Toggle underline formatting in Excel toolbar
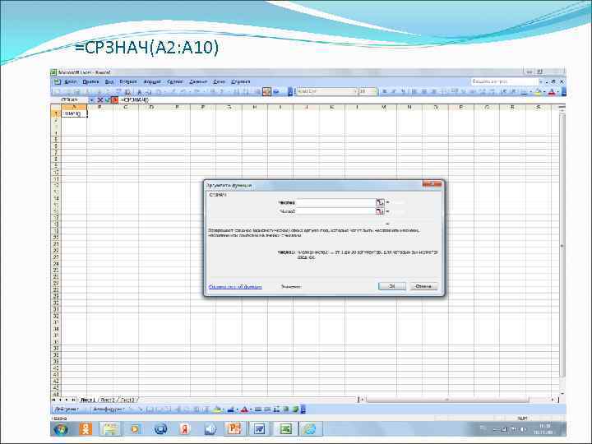This screenshot has height=444, width=592. (403, 92)
